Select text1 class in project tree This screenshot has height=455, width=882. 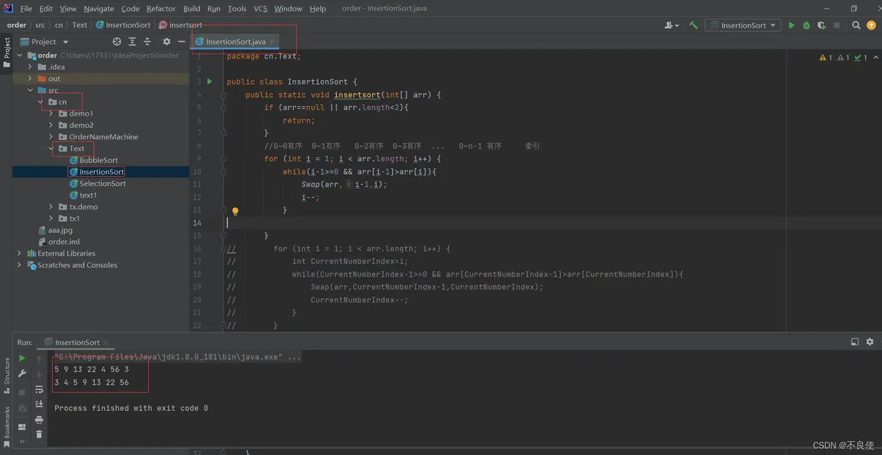click(83, 195)
